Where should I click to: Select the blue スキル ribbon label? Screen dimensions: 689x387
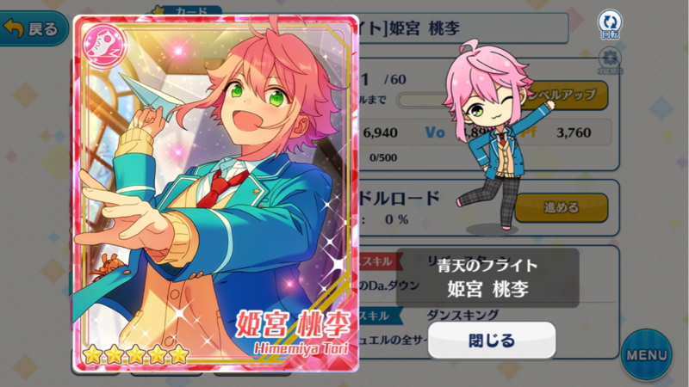coord(379,316)
